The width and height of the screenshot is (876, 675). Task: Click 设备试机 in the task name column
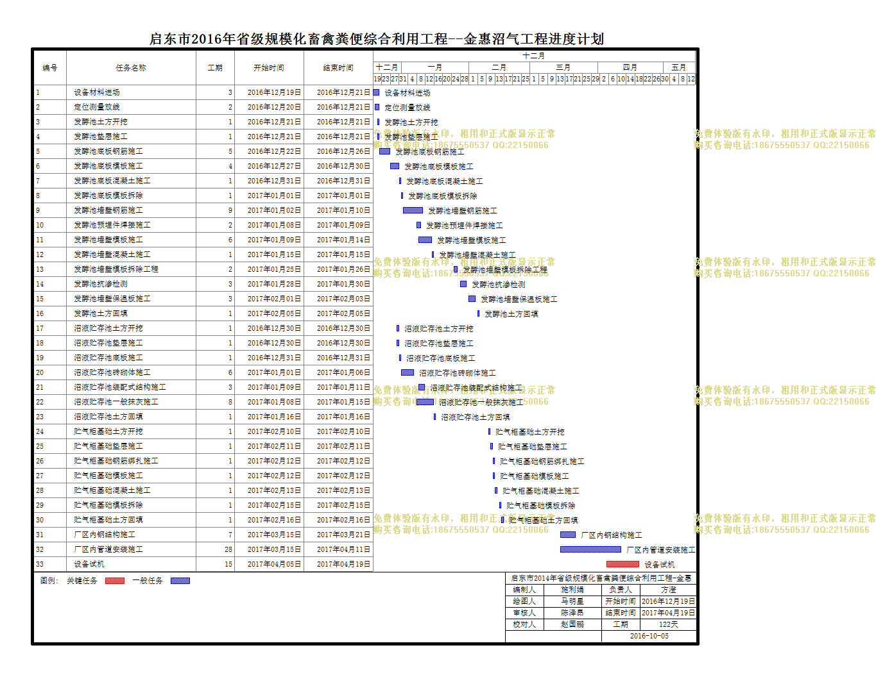pos(89,564)
